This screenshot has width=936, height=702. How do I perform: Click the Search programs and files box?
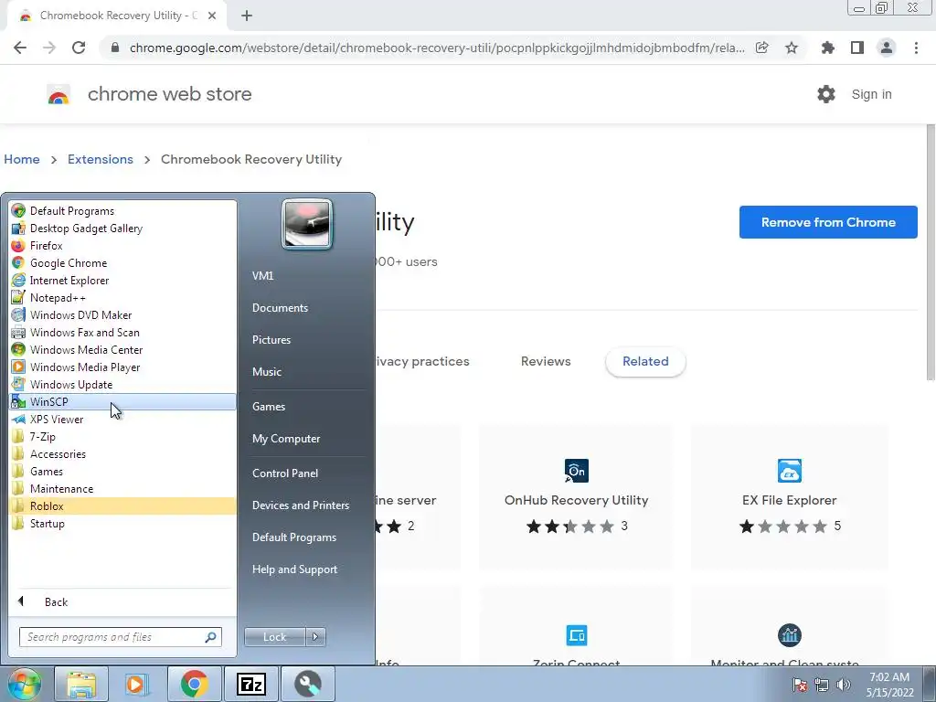pos(120,637)
